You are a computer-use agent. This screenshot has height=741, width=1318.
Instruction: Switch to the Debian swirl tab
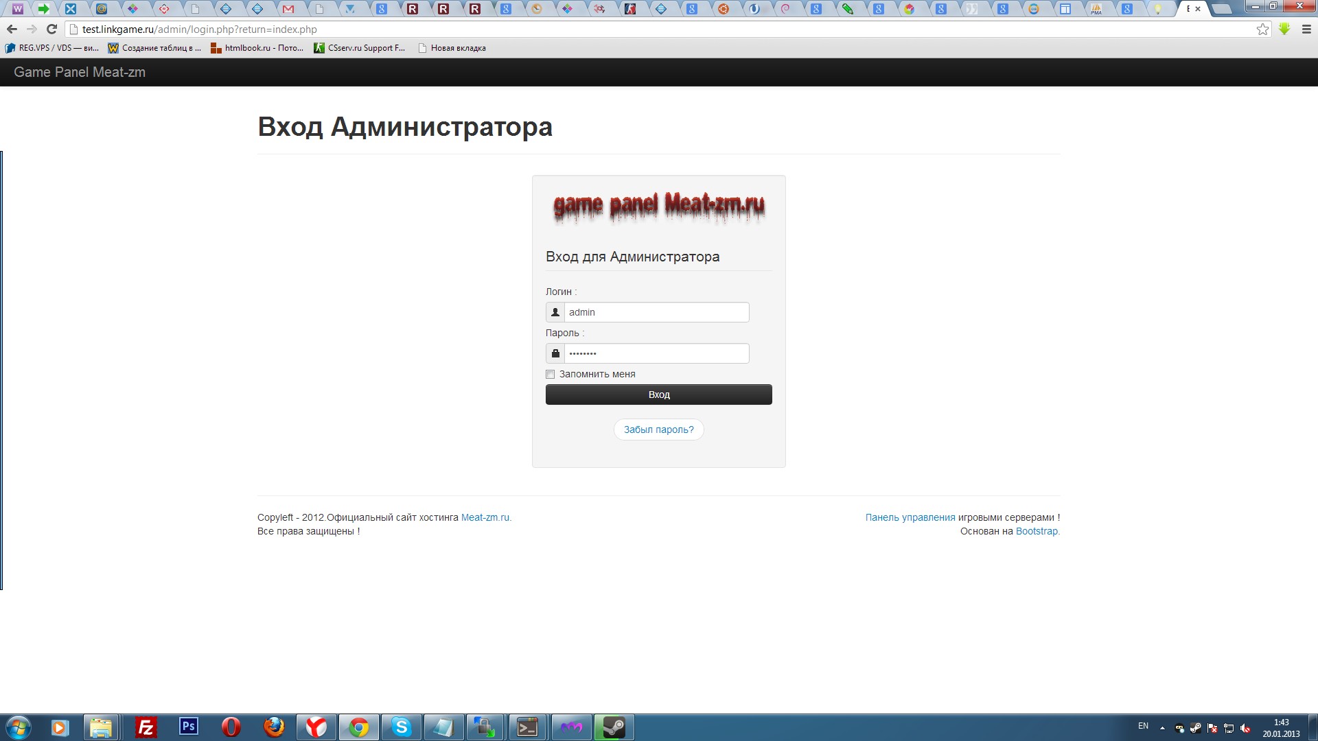coord(786,9)
